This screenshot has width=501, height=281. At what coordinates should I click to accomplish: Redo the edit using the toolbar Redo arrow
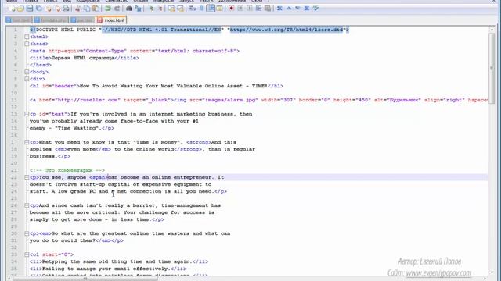click(117, 9)
